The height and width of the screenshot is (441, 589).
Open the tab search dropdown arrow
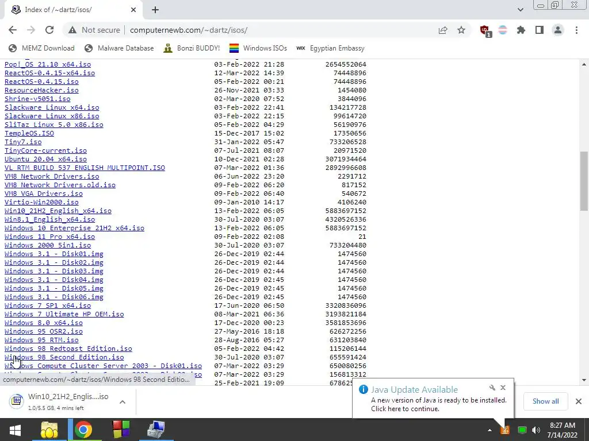(x=520, y=10)
